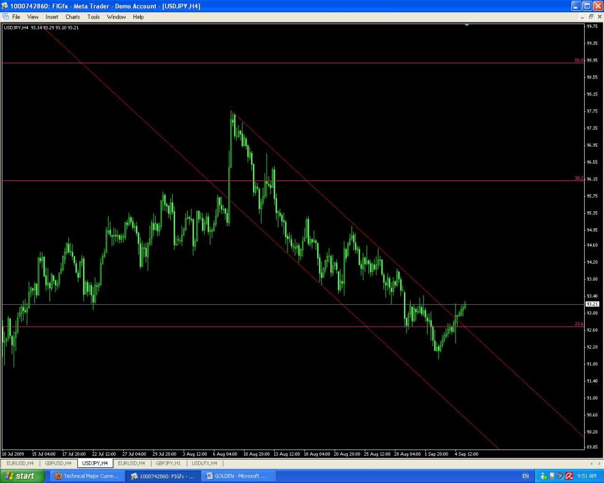604x483 pixels.
Task: Click the 6 Aug 04:00 time label
Action: click(x=225, y=454)
